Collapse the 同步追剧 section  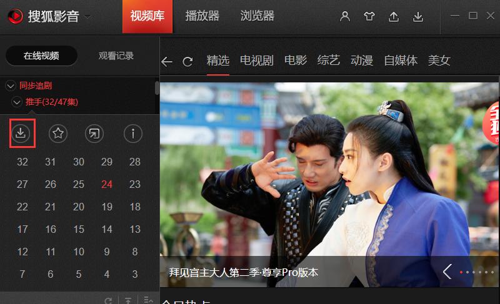pos(11,86)
